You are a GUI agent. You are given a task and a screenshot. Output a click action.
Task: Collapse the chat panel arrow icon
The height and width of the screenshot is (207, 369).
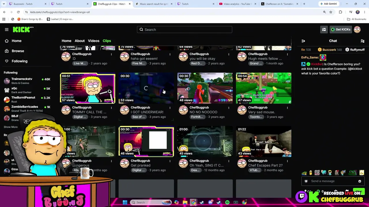303,41
